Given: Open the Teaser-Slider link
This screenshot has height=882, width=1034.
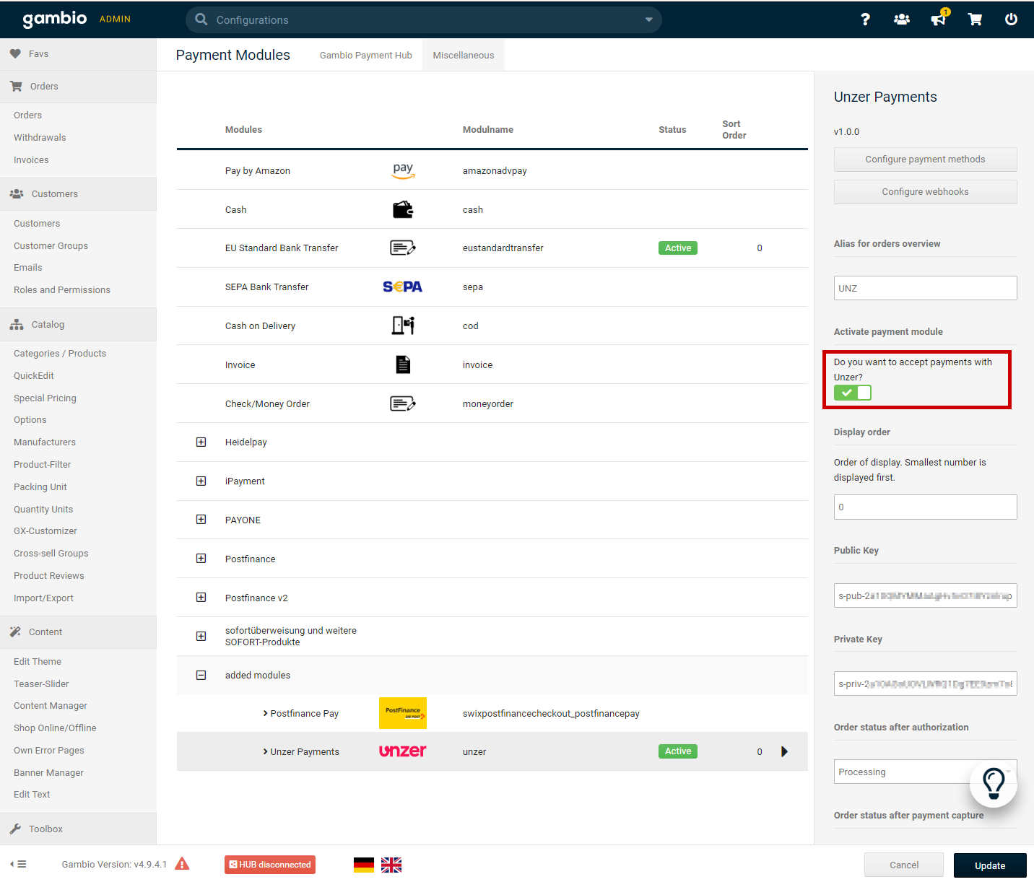Looking at the screenshot, I should click(x=41, y=684).
